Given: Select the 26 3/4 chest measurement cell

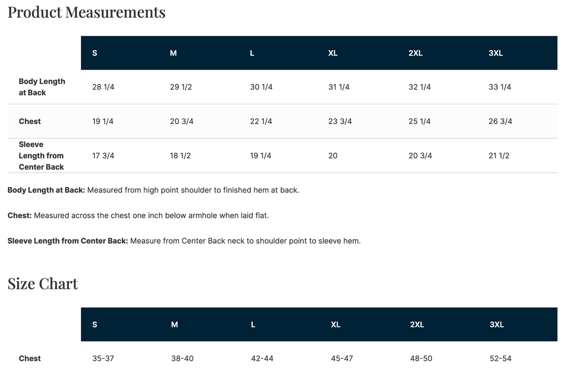Looking at the screenshot, I should click(x=500, y=121).
